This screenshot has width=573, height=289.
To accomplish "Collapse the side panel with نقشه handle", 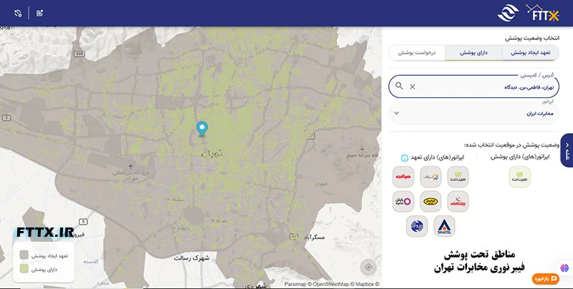I will coord(567,150).
